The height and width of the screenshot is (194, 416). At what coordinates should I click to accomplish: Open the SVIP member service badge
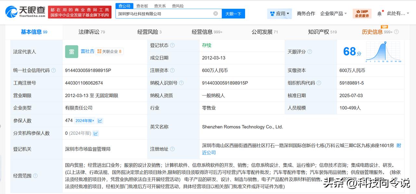362,14
